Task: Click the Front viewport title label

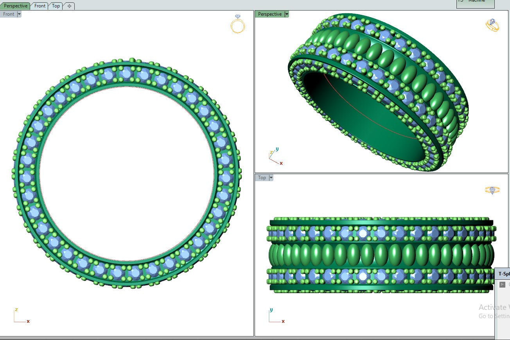Action: click(x=9, y=14)
